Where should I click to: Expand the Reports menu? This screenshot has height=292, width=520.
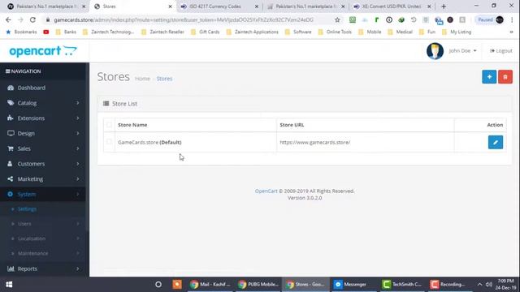point(43,268)
